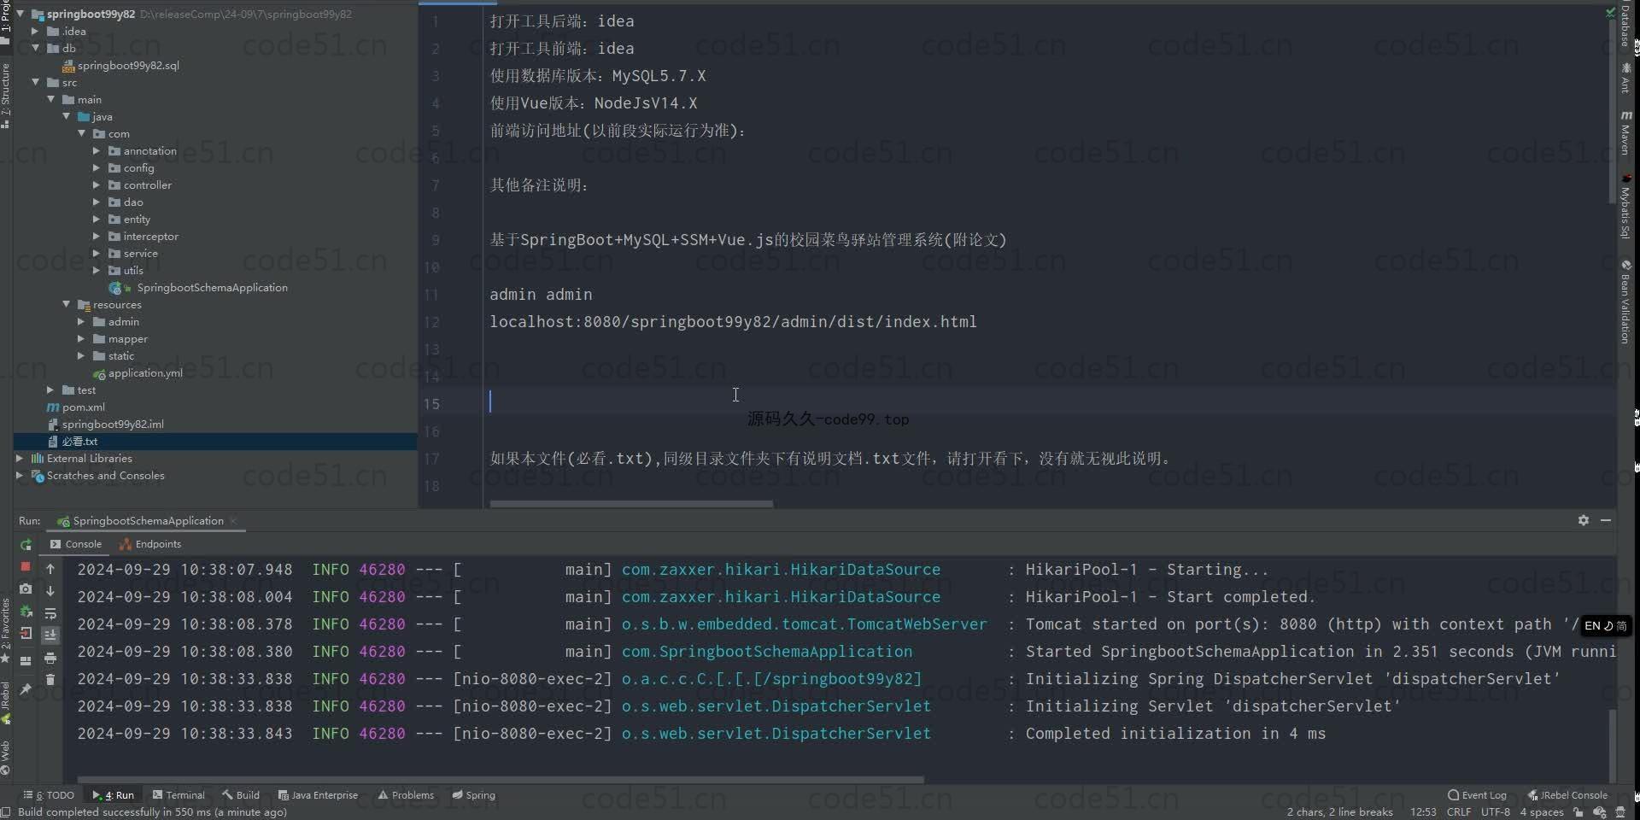Select springboot99y82.sql file in tree

120,65
